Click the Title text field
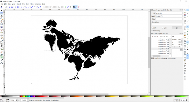The width and height of the screenshot is (189, 102). [169, 19]
